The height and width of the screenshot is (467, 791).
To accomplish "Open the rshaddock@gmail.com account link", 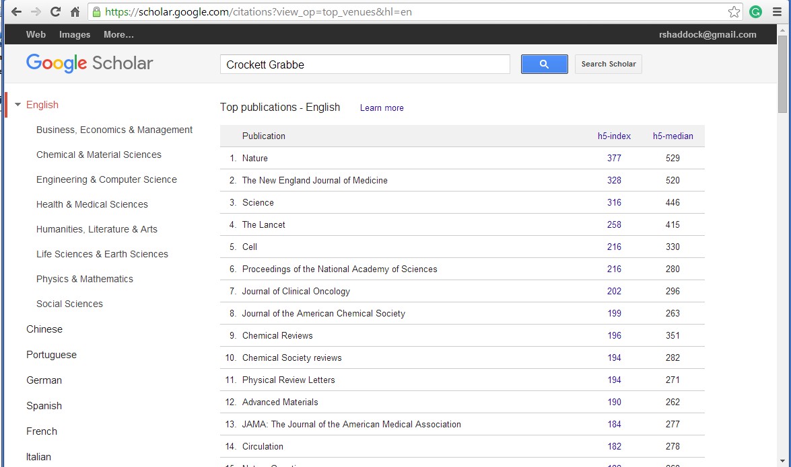I will 708,34.
